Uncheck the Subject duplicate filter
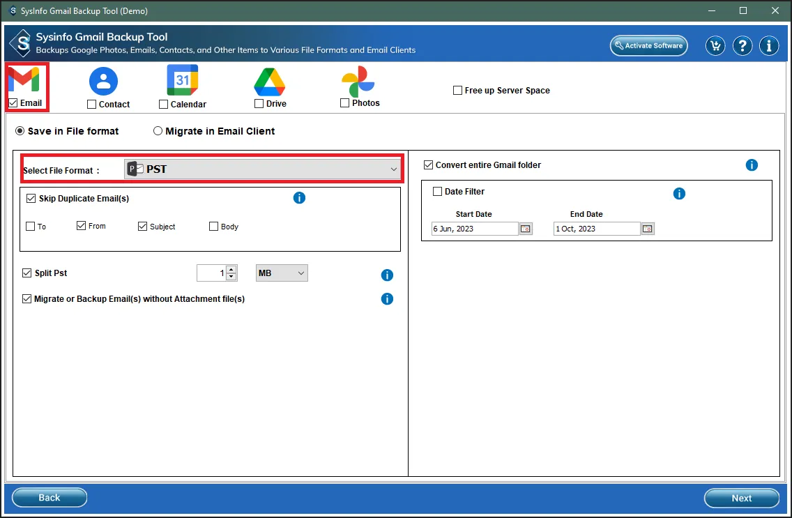Viewport: 792px width, 518px height. click(142, 226)
